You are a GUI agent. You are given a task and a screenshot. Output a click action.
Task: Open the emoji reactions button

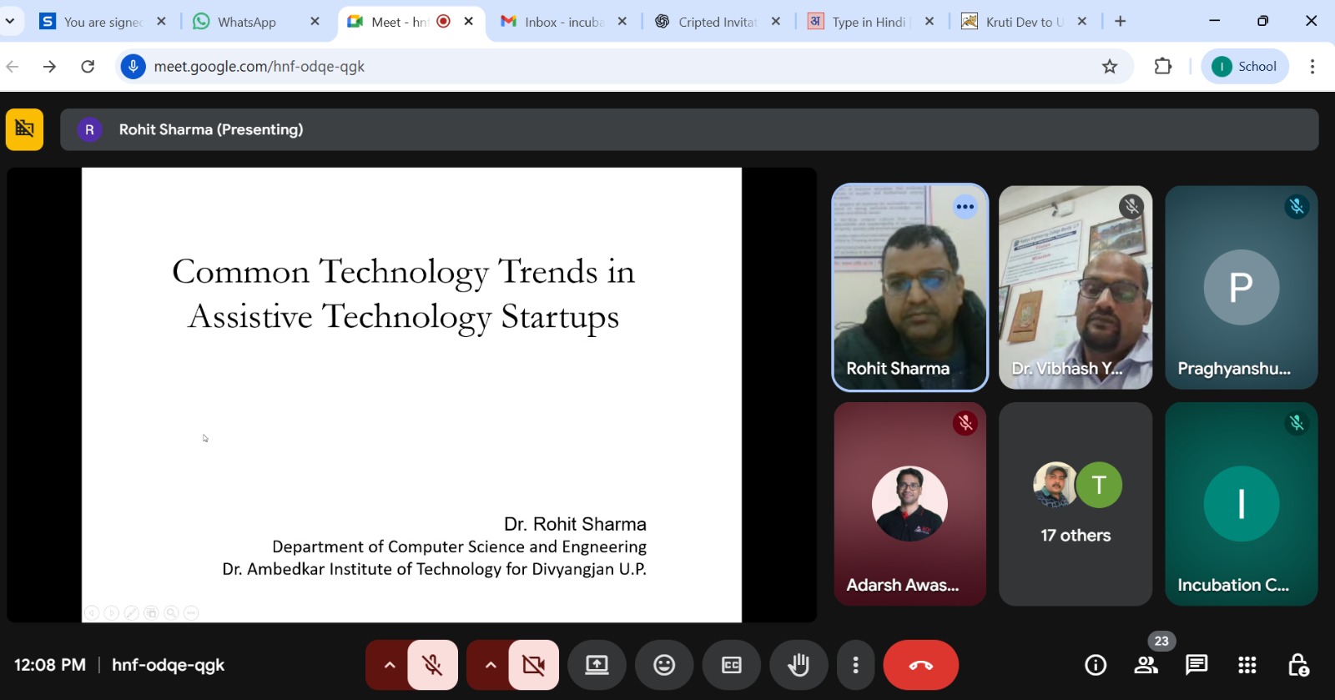coord(664,665)
